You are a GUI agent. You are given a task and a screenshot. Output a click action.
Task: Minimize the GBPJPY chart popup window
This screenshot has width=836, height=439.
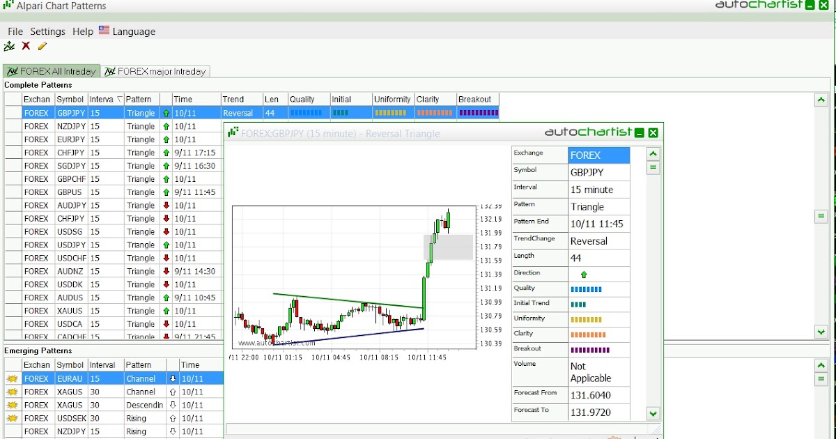pyautogui.click(x=640, y=132)
